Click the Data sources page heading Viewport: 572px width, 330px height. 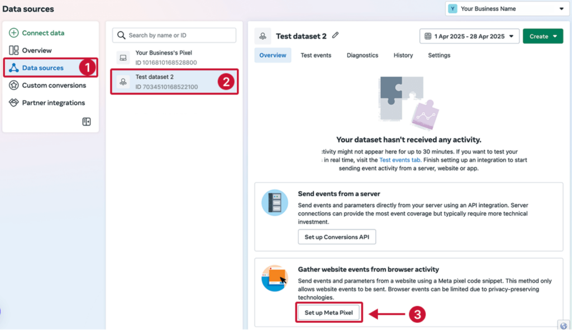28,9
